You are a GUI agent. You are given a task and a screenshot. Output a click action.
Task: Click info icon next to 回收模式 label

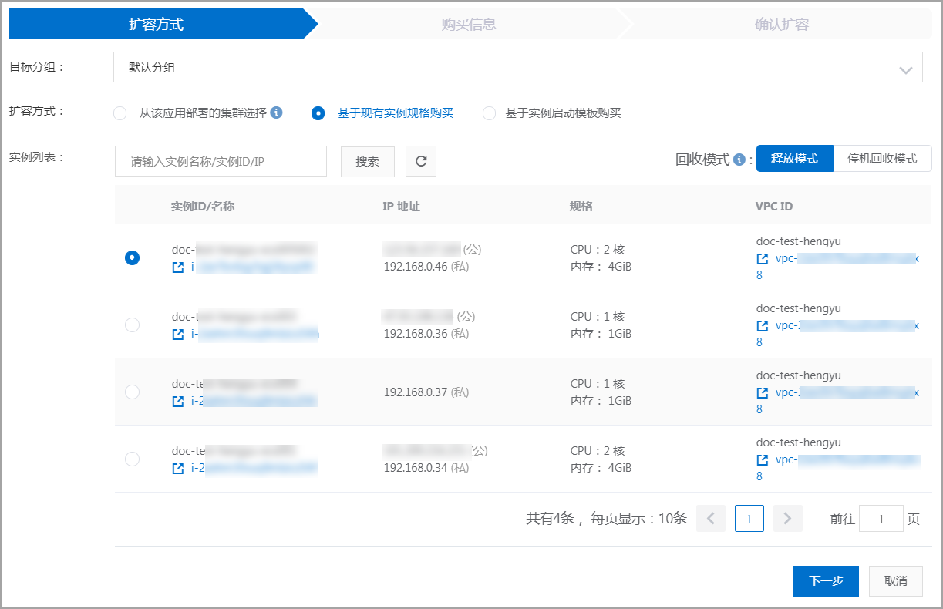pos(739,160)
